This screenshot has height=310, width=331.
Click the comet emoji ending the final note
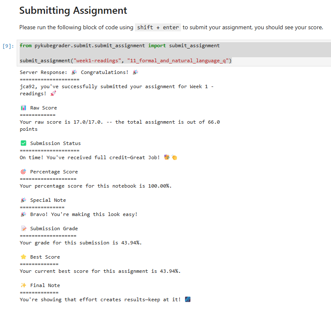[188, 300]
